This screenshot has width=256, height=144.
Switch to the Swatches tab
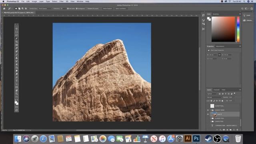(x=216, y=14)
